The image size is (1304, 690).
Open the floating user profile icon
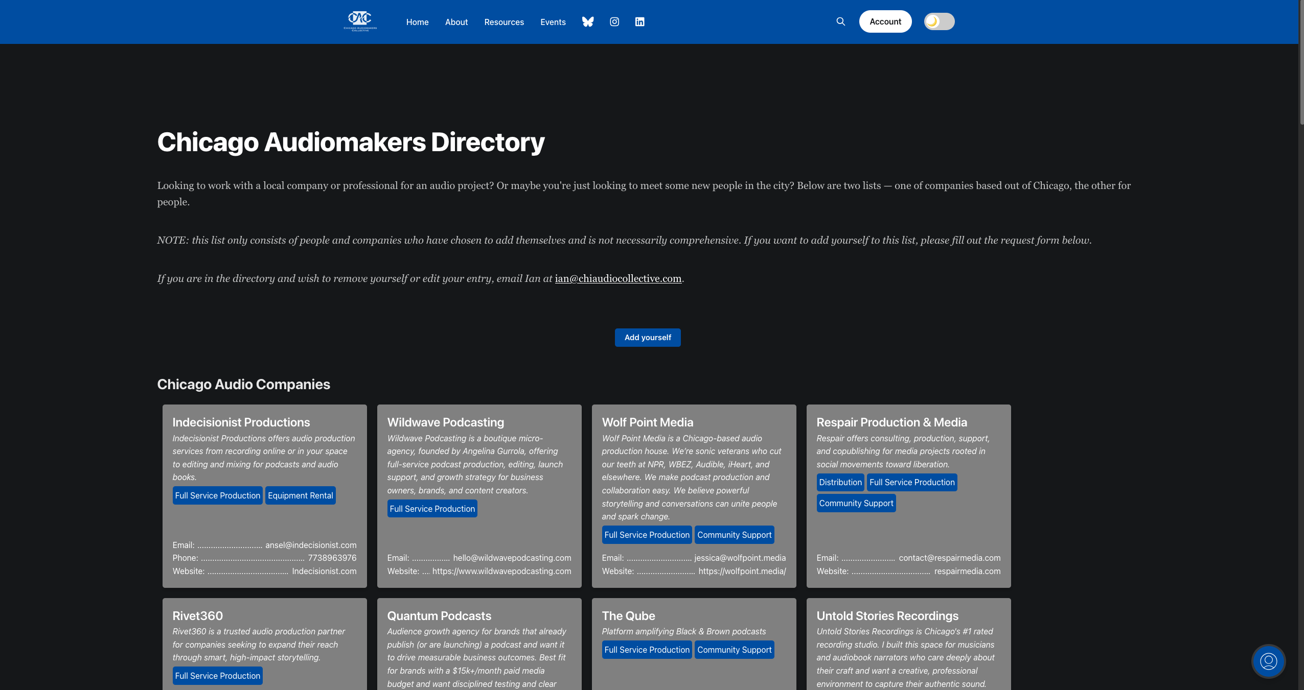tap(1268, 661)
